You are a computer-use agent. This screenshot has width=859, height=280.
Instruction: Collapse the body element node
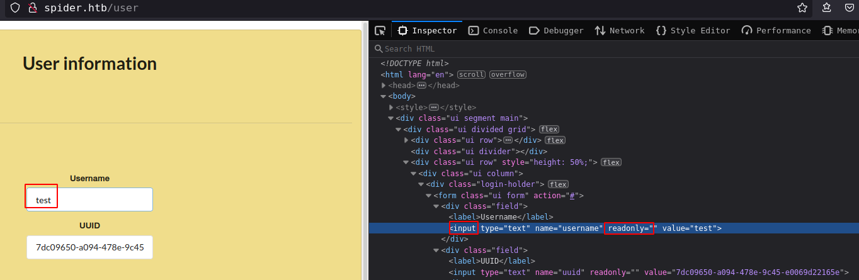click(384, 96)
